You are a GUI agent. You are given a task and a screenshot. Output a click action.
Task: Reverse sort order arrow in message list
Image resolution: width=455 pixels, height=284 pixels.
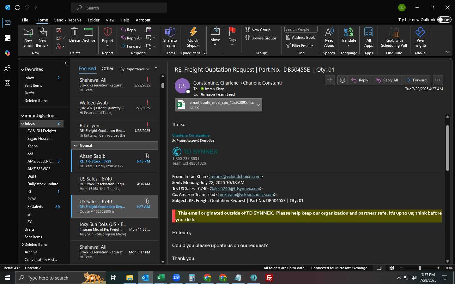click(x=156, y=69)
